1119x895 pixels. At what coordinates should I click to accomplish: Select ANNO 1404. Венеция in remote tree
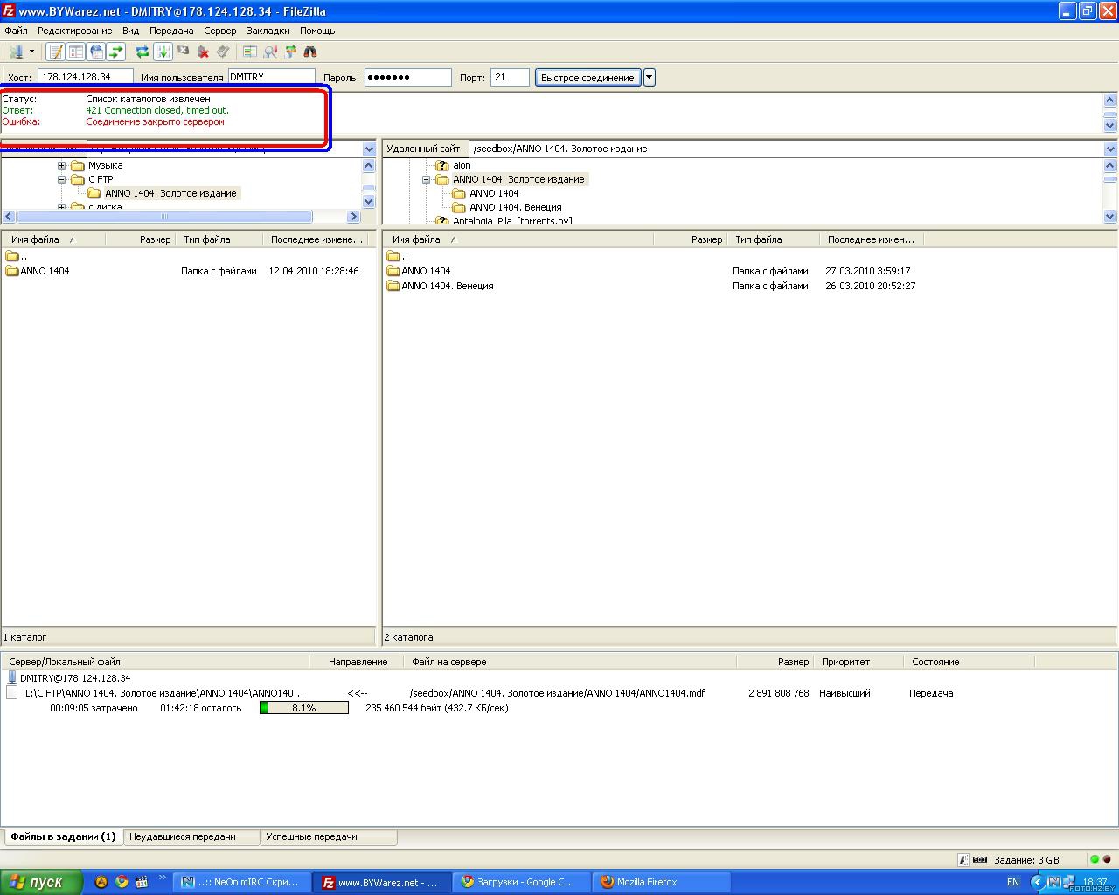(x=515, y=207)
